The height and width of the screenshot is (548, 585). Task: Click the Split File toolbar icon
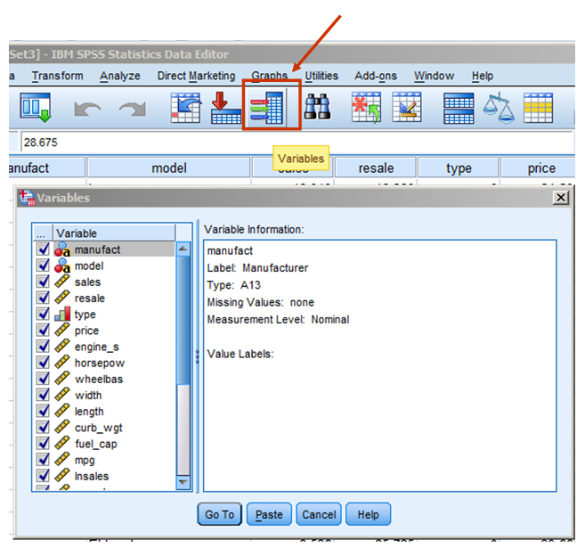459,108
